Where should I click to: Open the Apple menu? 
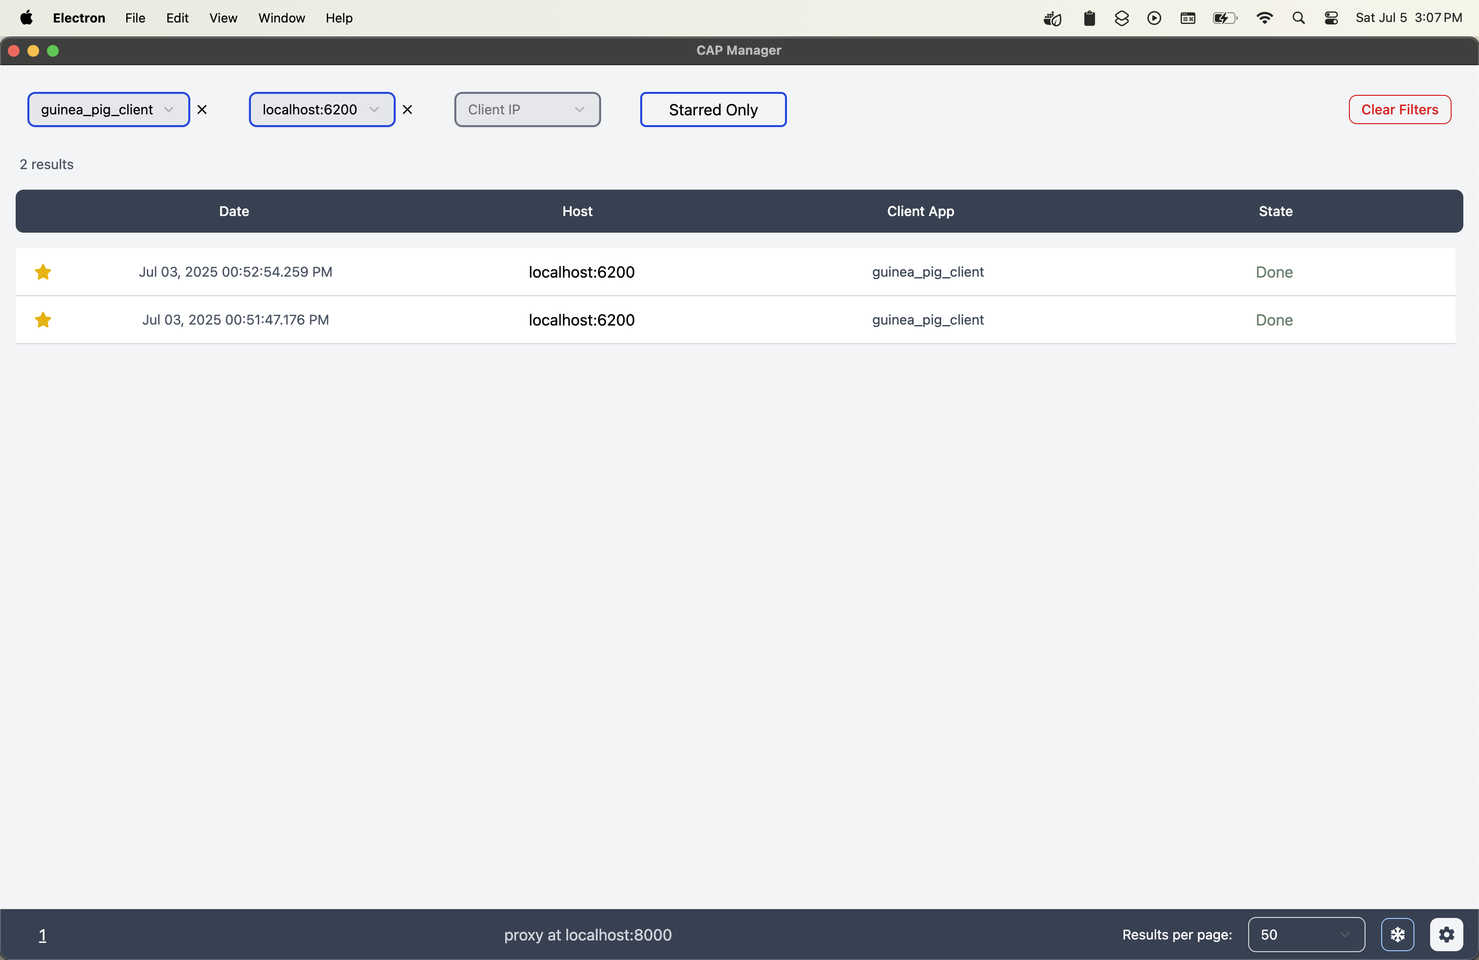[x=26, y=18]
